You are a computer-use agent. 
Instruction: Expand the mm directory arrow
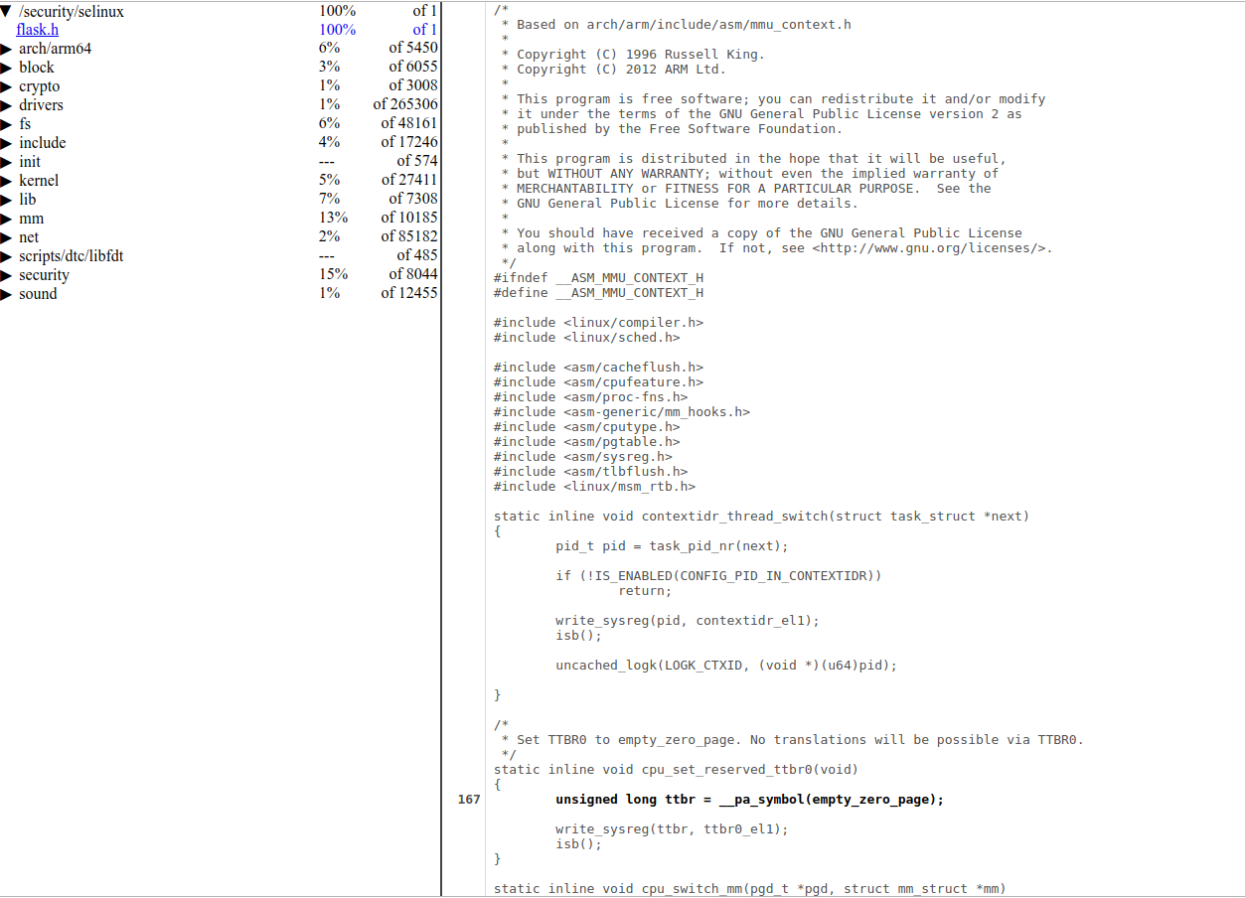[7, 219]
